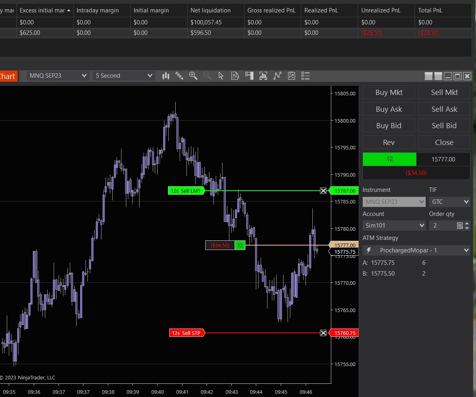
Task: Open the strategies icon in toolbar
Action: (277, 76)
